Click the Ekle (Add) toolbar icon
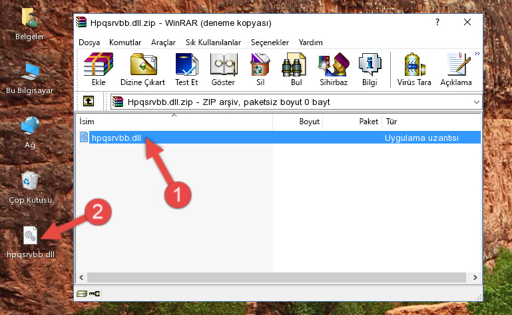This screenshot has width=512, height=315. click(99, 70)
